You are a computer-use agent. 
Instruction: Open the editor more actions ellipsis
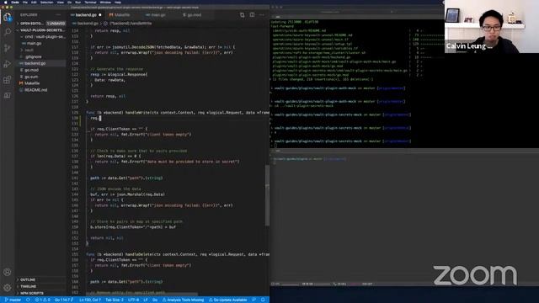tap(262, 15)
